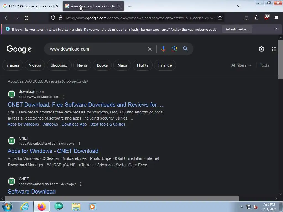Bookmark this page with the star icon

point(220,18)
